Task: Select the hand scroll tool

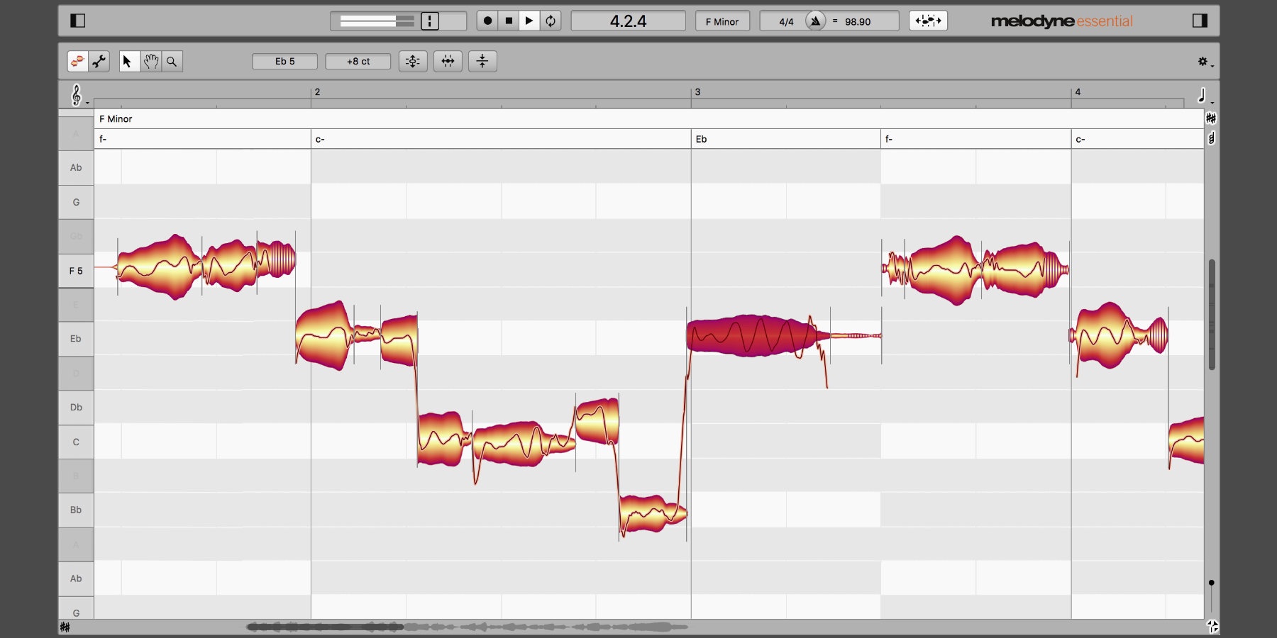Action: click(150, 62)
